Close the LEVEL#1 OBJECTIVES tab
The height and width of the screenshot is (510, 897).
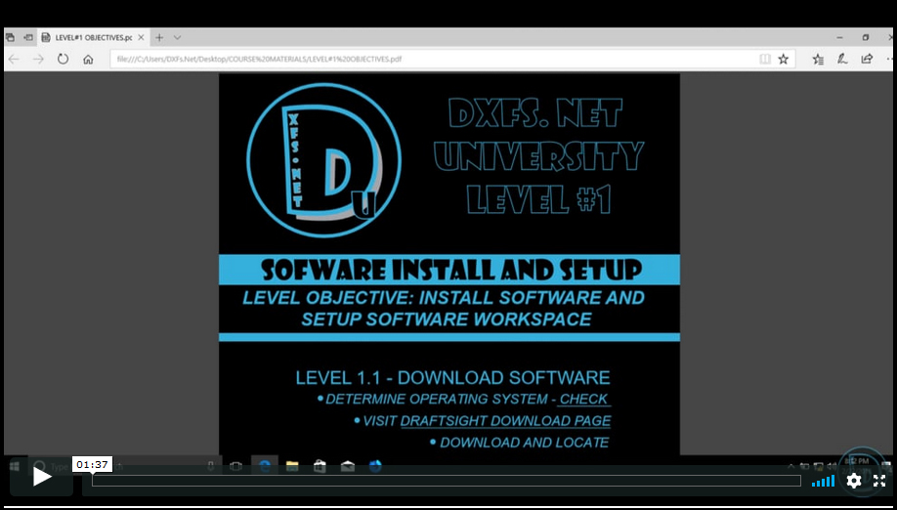click(x=141, y=38)
